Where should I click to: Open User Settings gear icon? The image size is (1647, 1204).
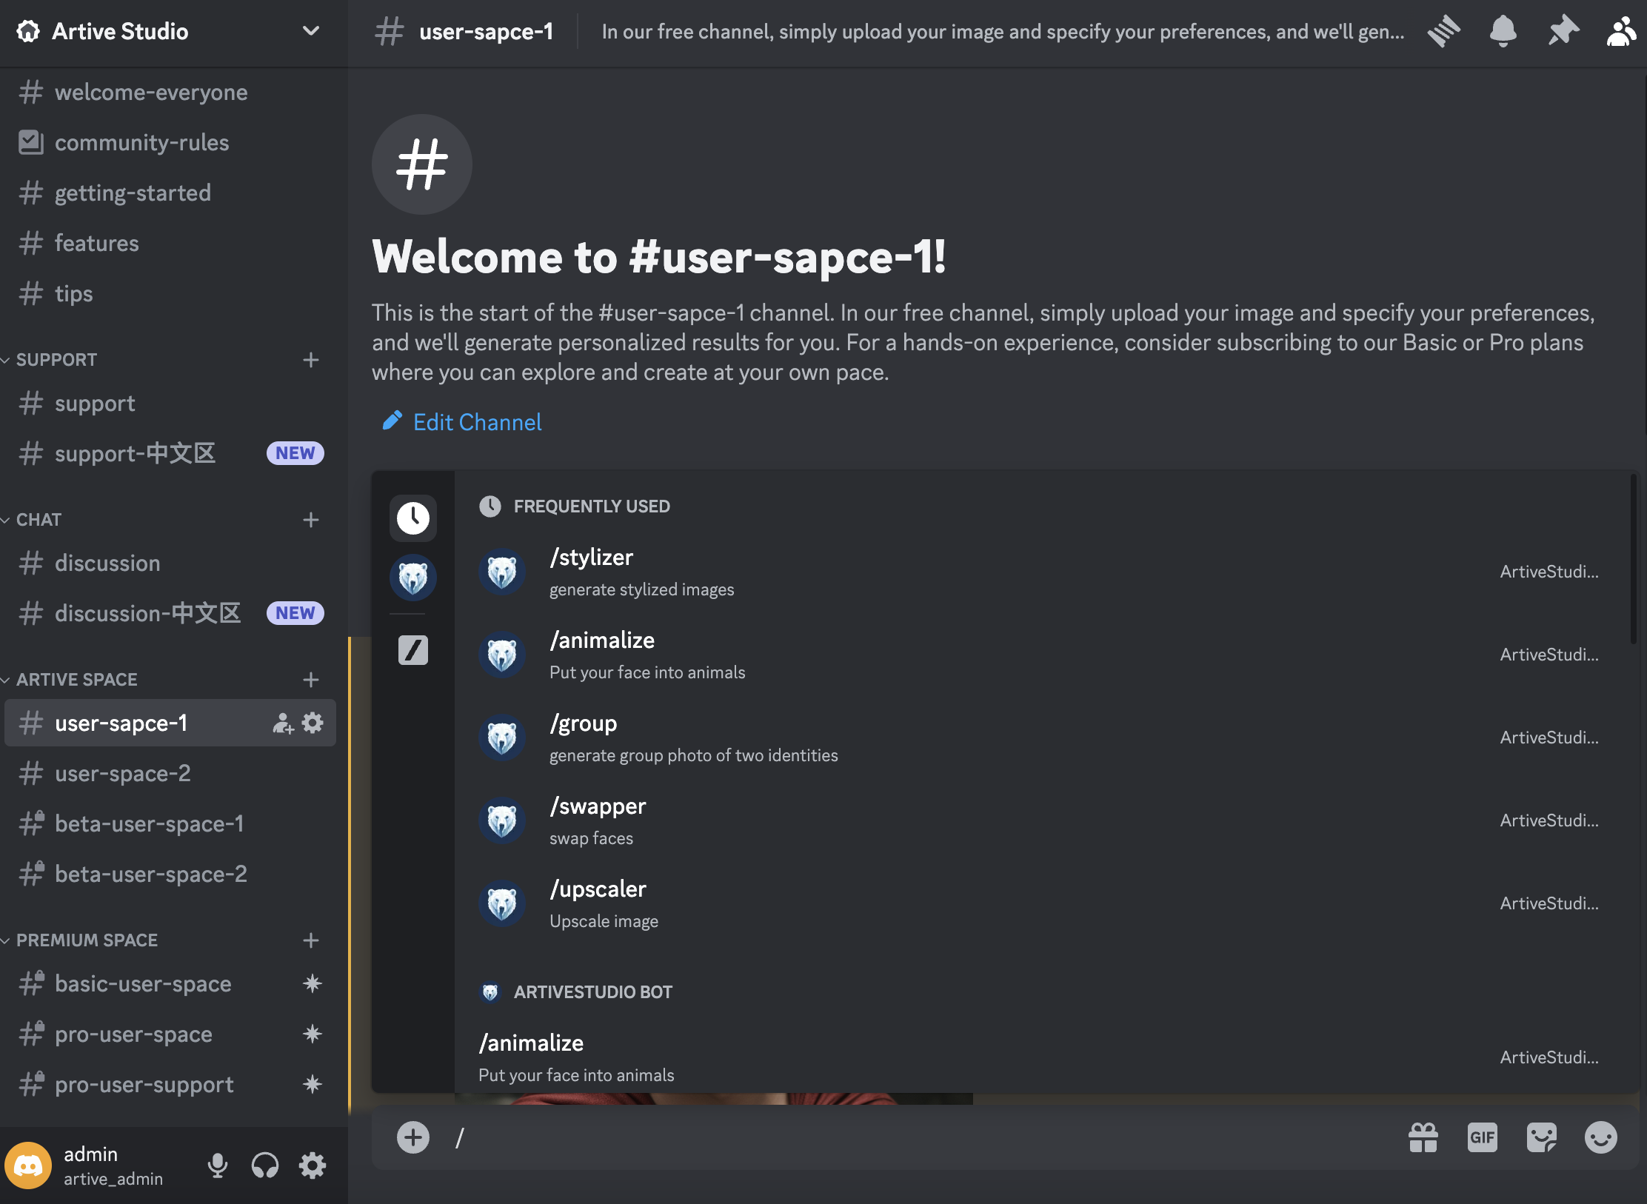[313, 1165]
